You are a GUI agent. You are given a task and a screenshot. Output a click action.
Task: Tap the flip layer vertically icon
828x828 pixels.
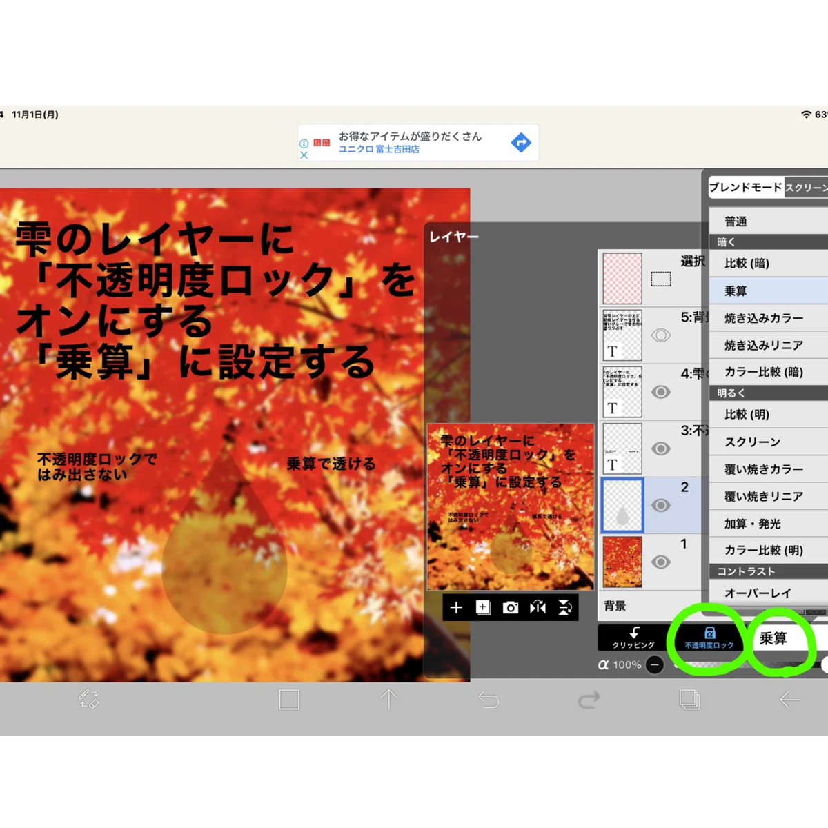[565, 607]
